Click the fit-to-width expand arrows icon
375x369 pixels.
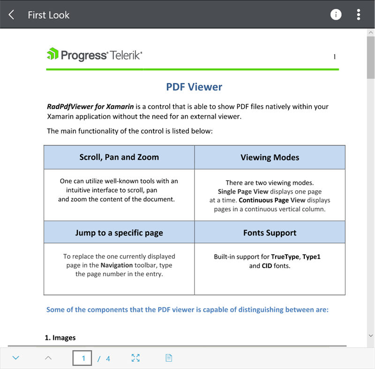(135, 358)
